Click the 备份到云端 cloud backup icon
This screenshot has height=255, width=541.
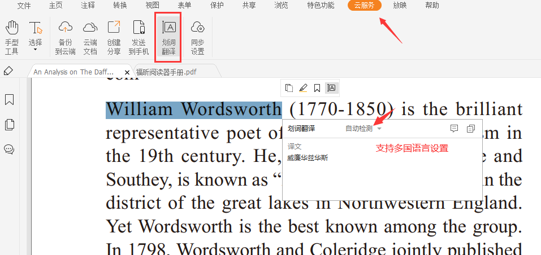click(66, 37)
